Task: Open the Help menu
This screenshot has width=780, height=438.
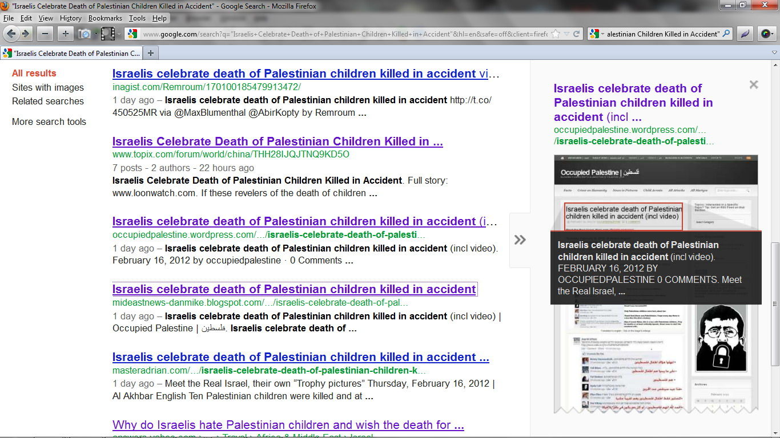Action: (159, 18)
